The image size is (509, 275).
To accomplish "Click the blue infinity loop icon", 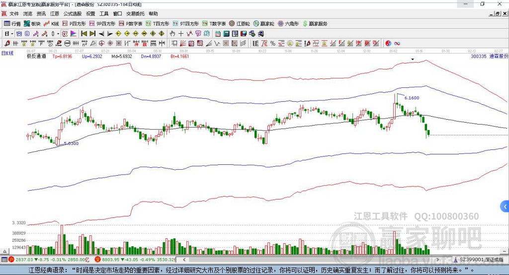I will (x=397, y=43).
